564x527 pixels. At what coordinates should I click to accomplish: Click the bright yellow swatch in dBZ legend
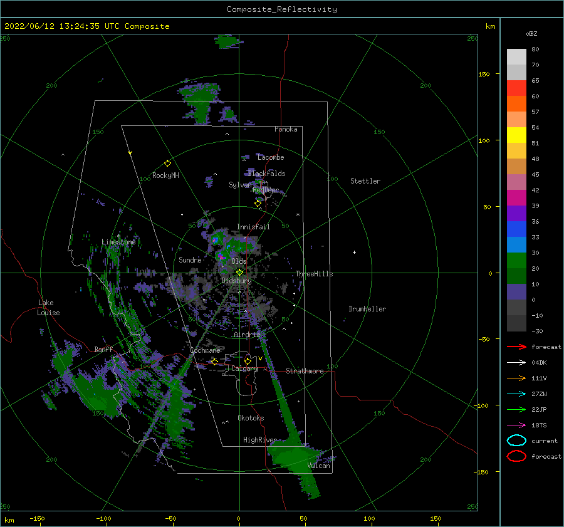(516, 135)
